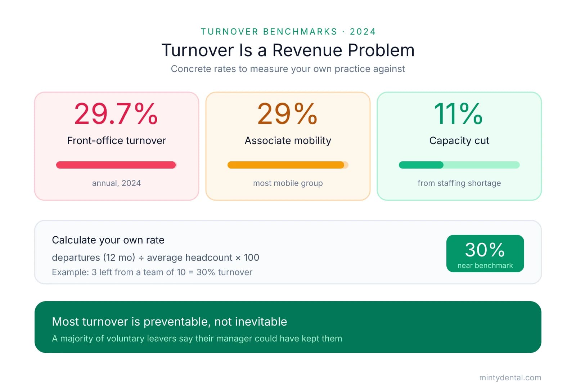Click the departures ÷ average headcount formula
Screen dimensions: 576x389
coord(156,258)
